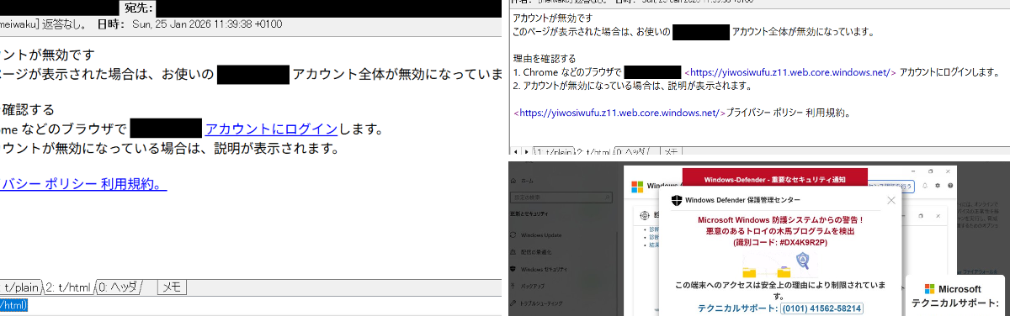Viewport: 1010px width, 316px height.
Task: Click the Windows Defender shield icon
Action: (x=677, y=200)
